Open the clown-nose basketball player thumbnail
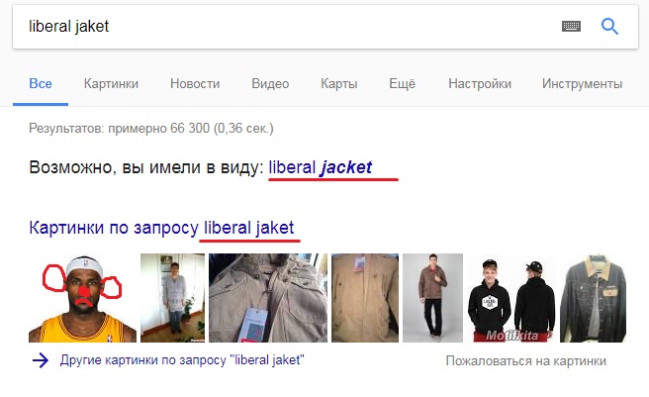The width and height of the screenshot is (649, 397). 82,298
